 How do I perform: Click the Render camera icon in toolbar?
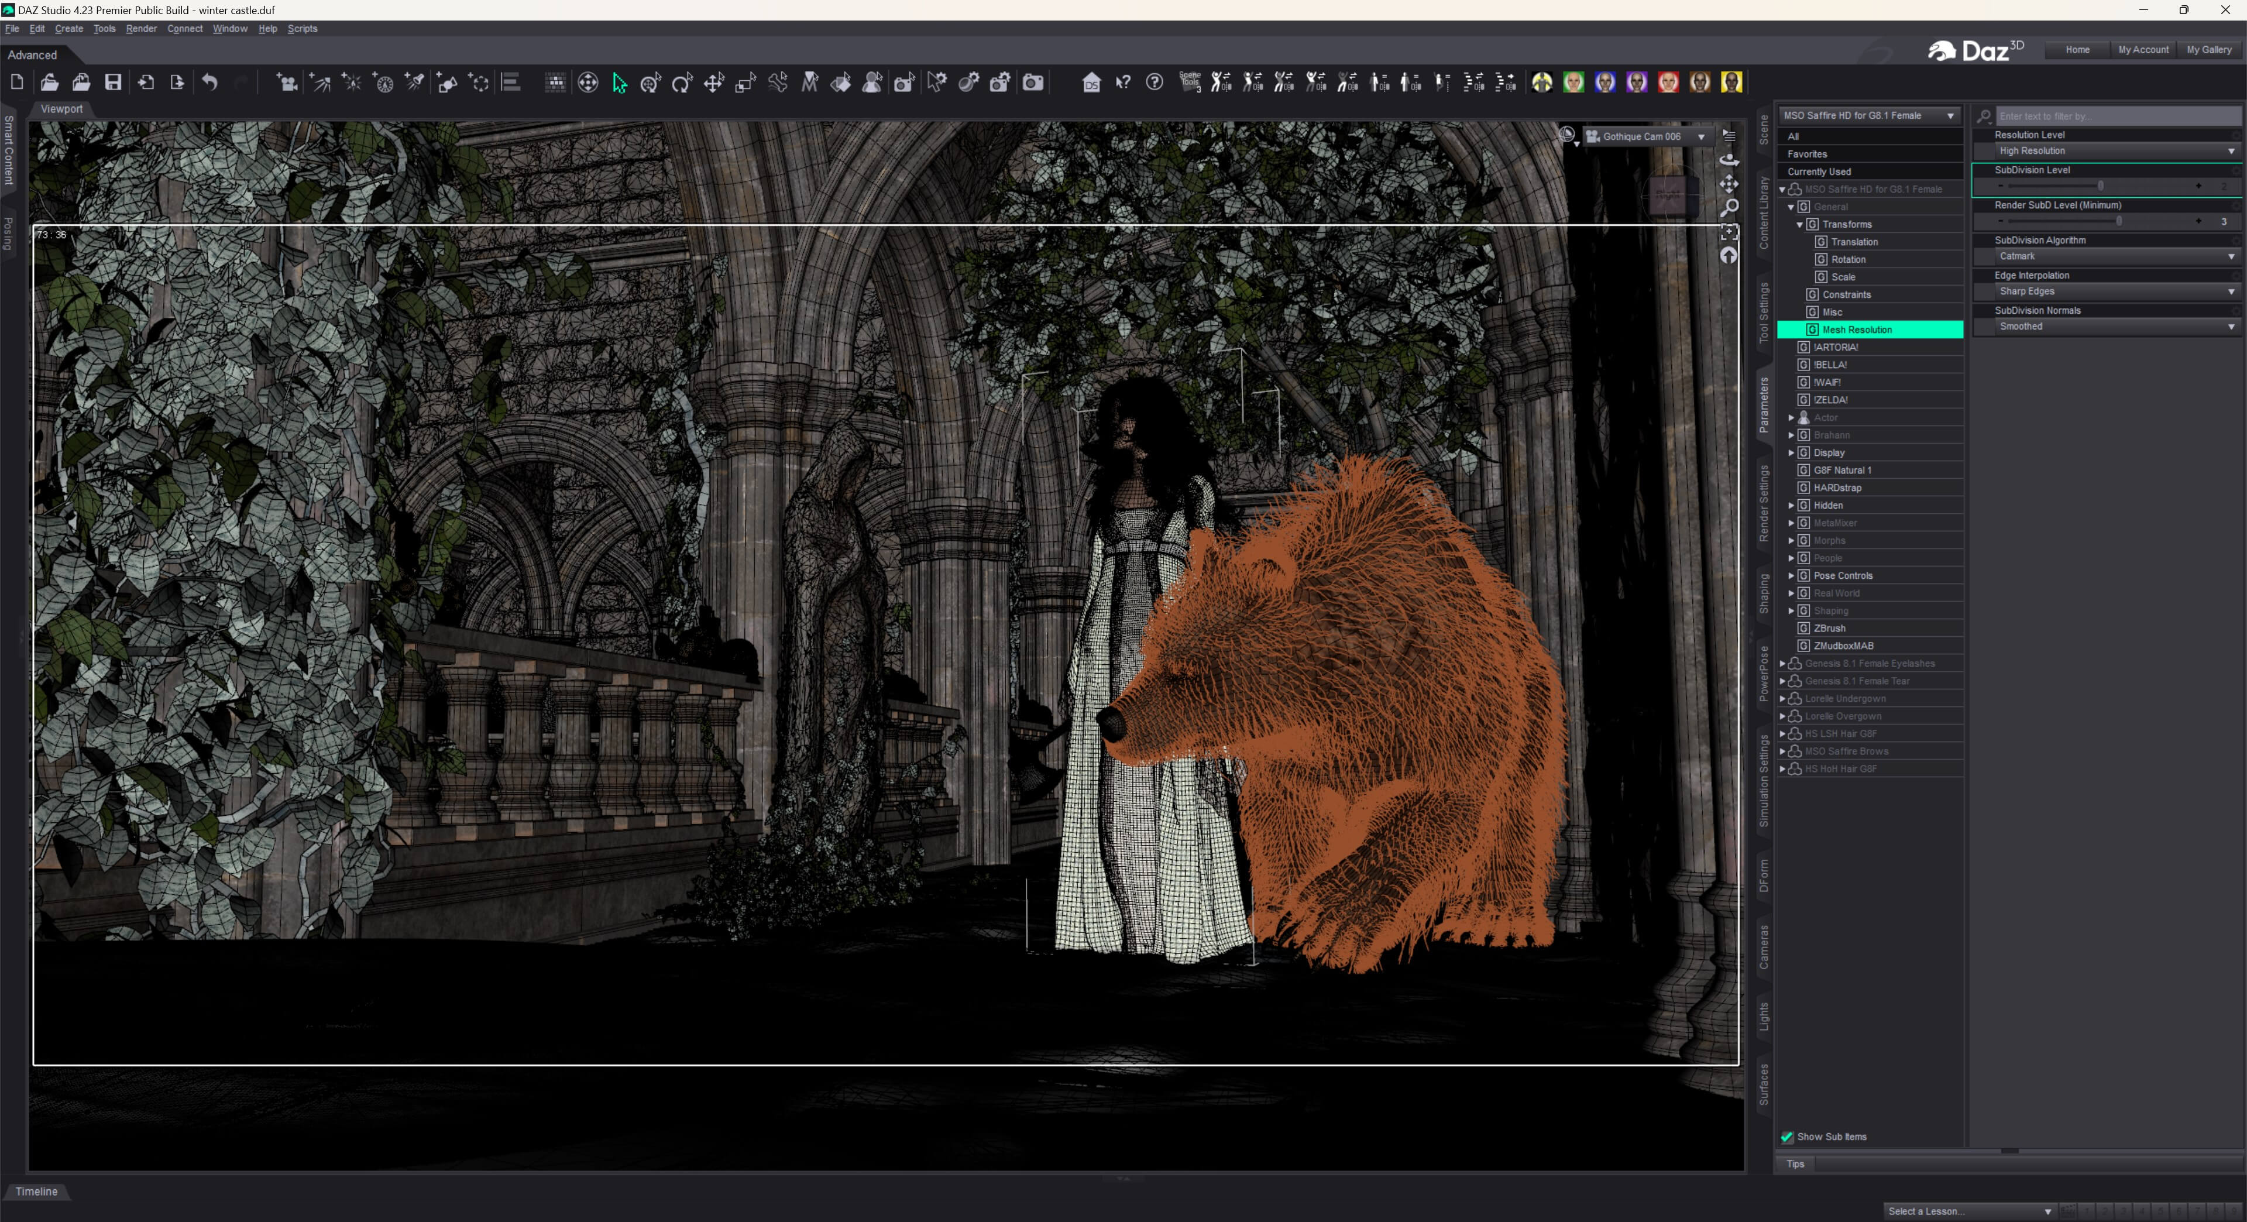(1033, 82)
